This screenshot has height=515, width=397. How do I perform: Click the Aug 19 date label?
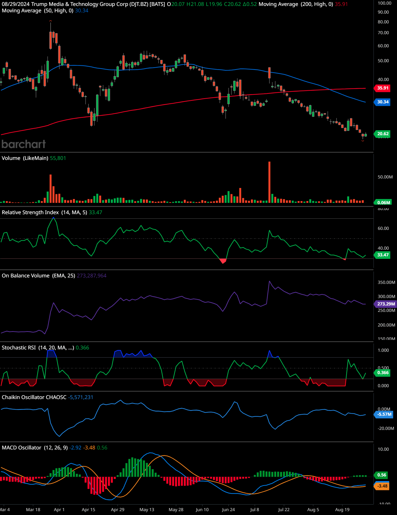pyautogui.click(x=342, y=510)
